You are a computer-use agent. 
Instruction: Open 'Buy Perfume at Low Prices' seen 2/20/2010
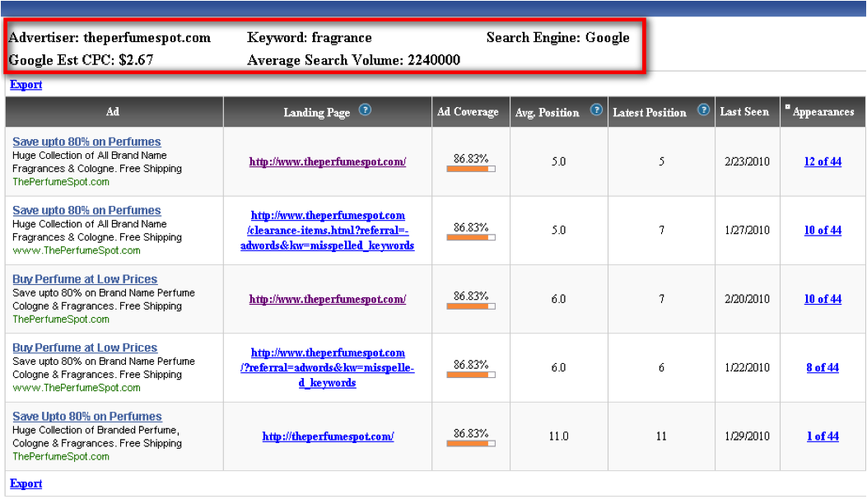click(x=85, y=279)
